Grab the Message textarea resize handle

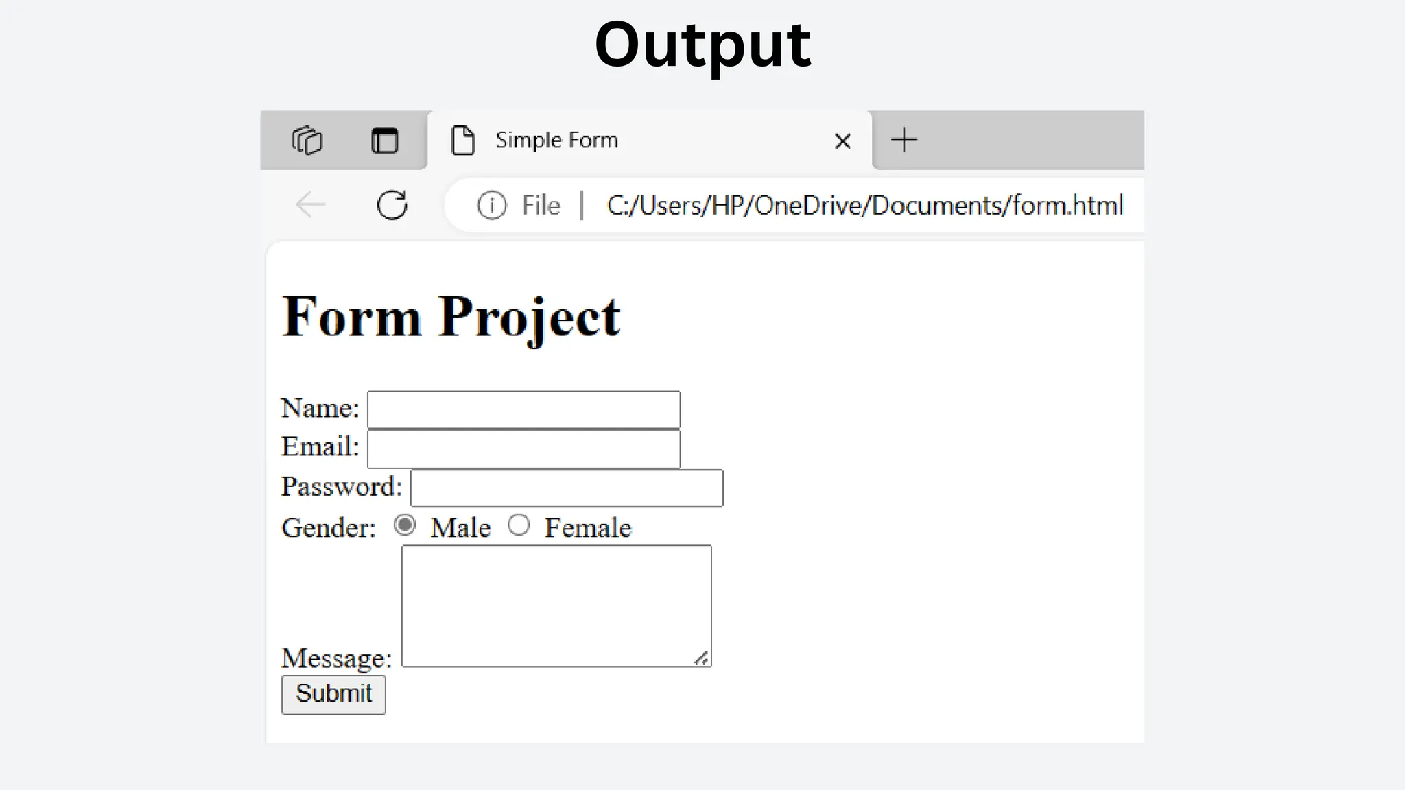click(701, 658)
